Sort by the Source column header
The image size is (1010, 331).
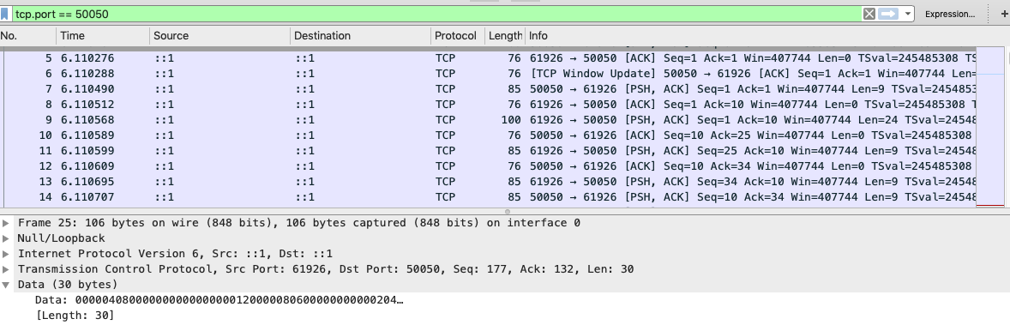(220, 36)
